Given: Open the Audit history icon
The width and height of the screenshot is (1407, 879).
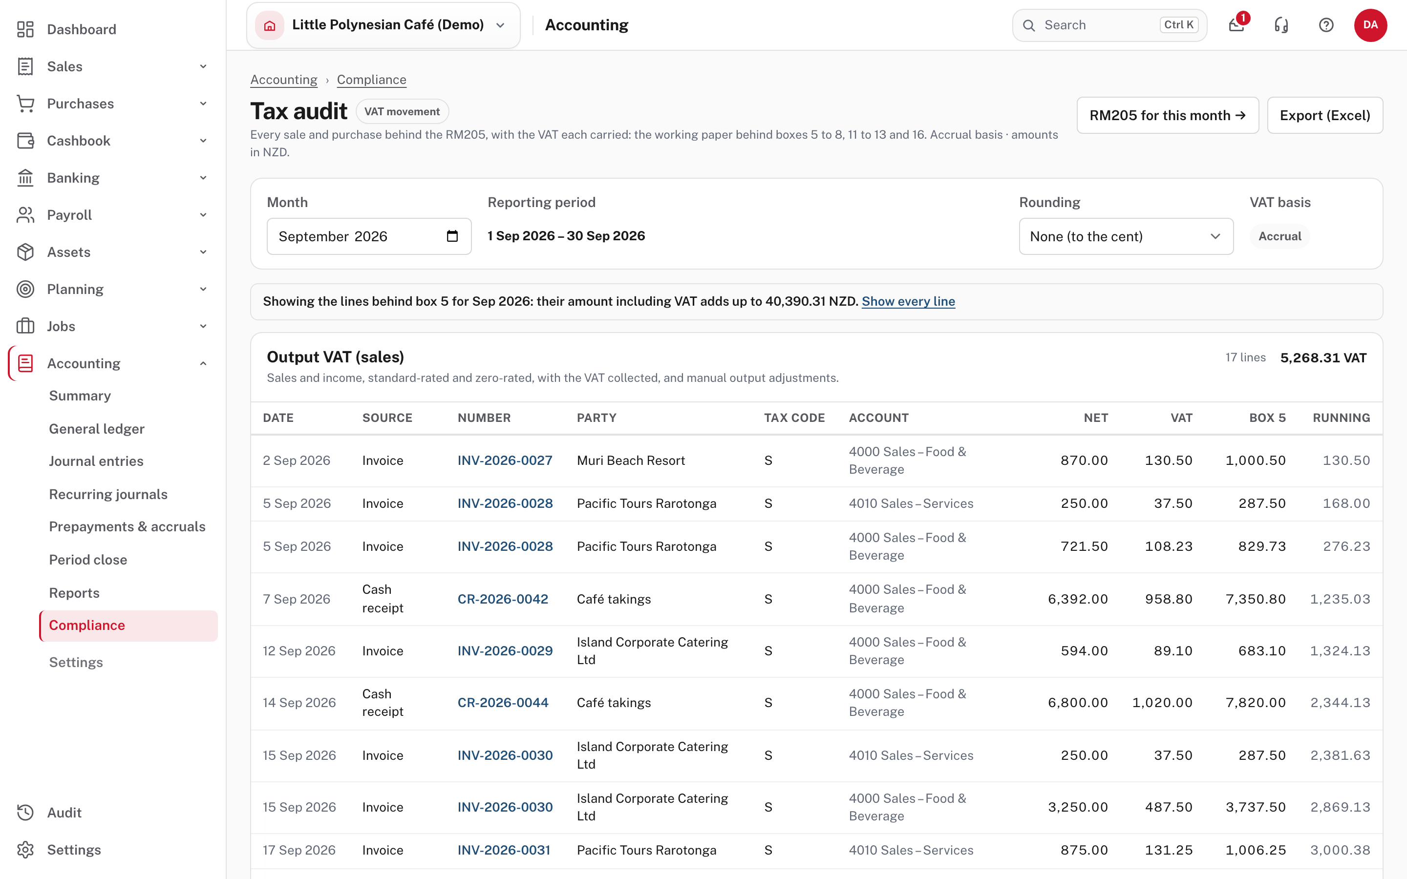Looking at the screenshot, I should (25, 812).
